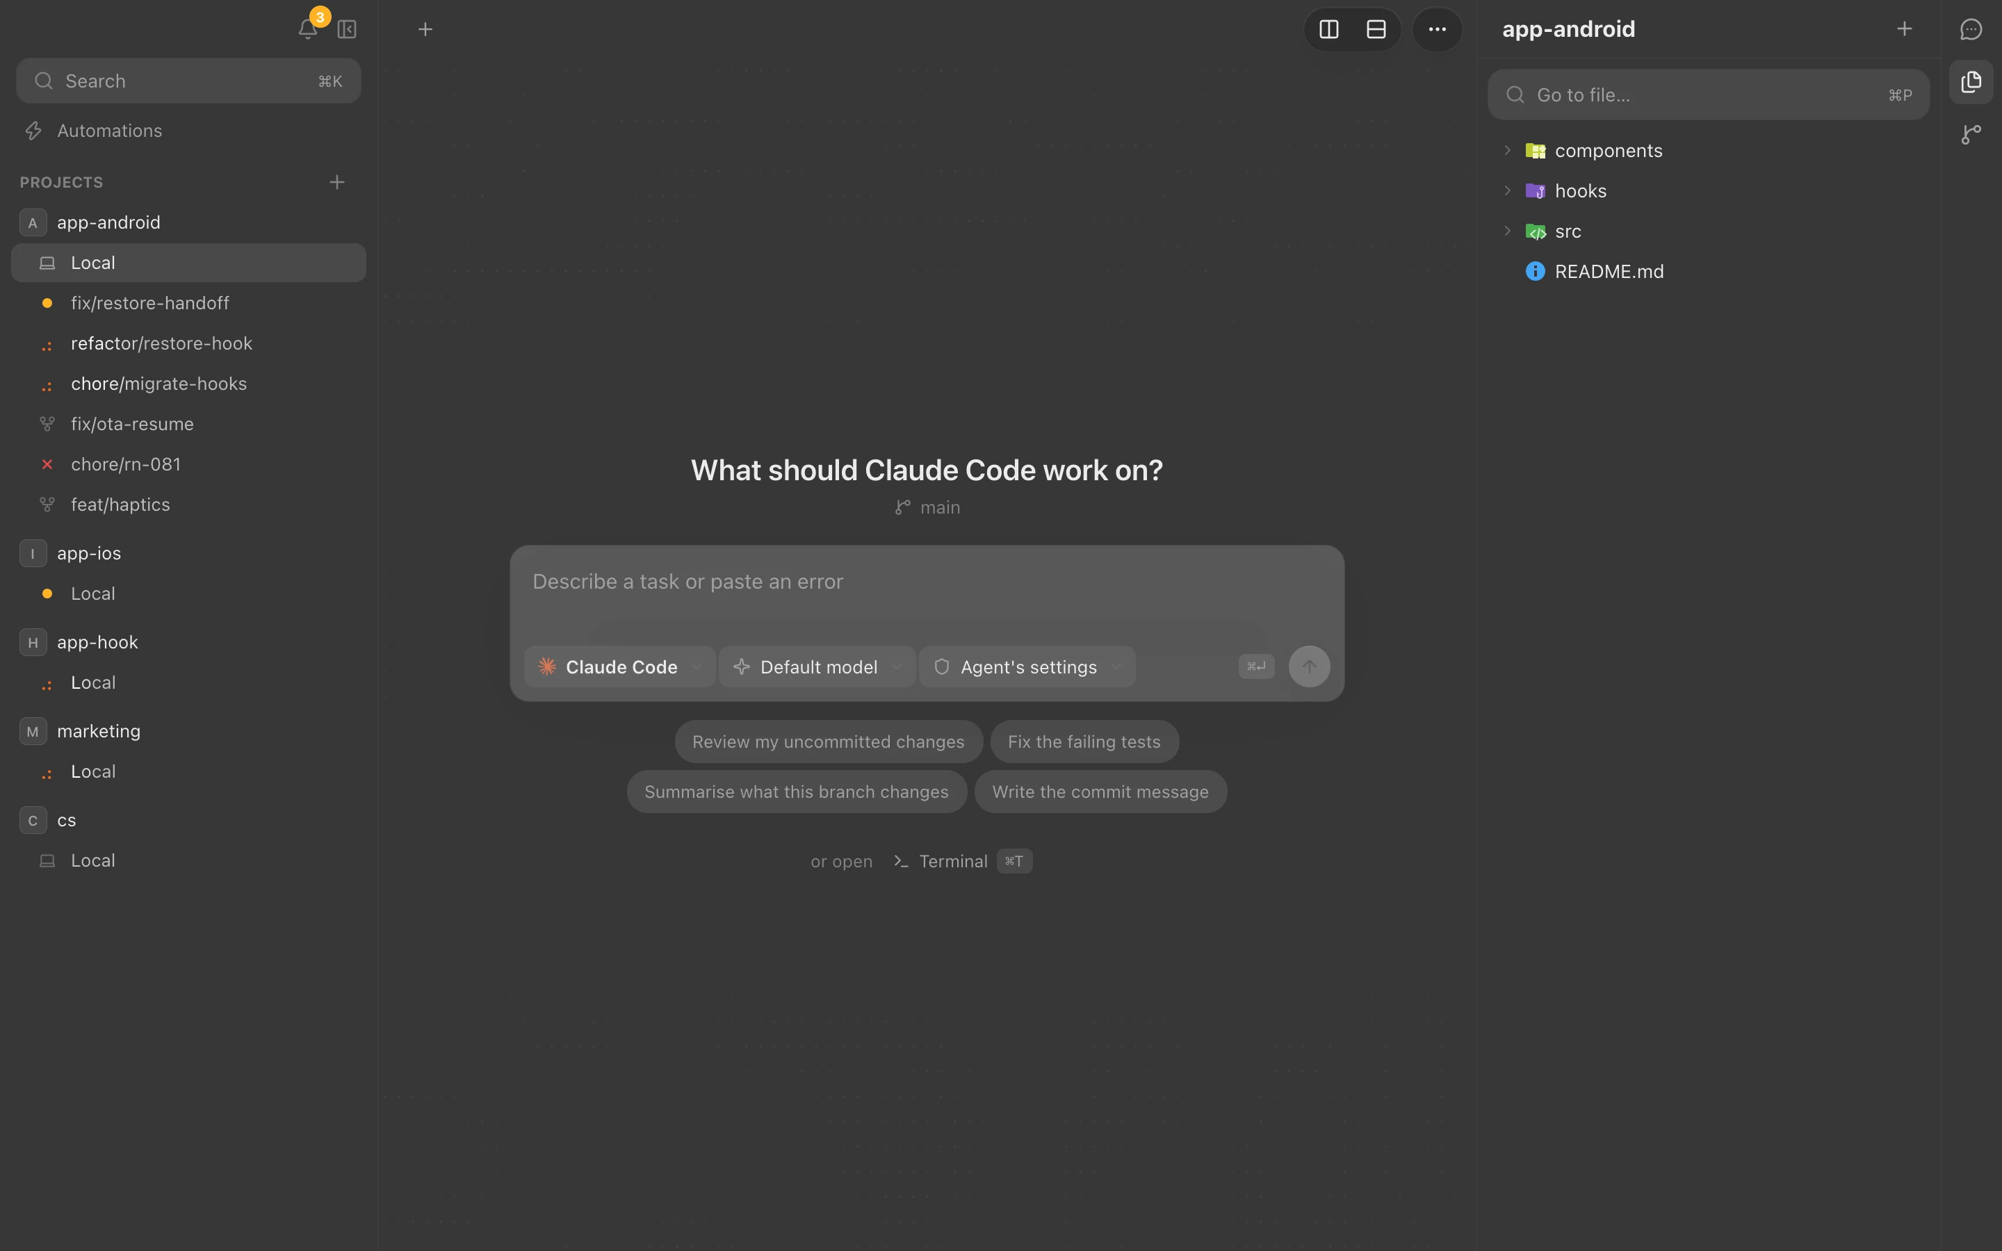Select the chore/rn-081 failed branch
Image resolution: width=2002 pixels, height=1251 pixels.
188,464
